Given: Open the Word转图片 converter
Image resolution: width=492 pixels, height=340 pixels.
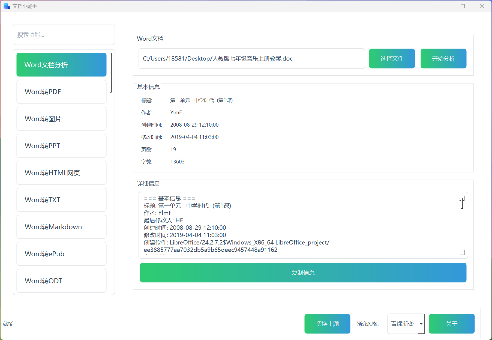Looking at the screenshot, I should 61,119.
